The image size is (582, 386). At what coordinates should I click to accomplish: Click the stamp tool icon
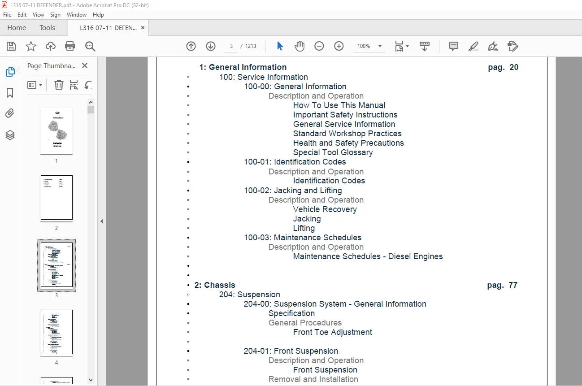coord(513,46)
